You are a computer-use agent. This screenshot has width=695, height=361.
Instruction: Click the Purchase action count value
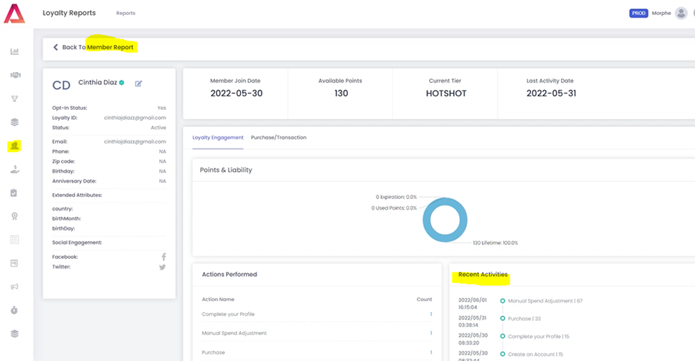click(x=431, y=352)
